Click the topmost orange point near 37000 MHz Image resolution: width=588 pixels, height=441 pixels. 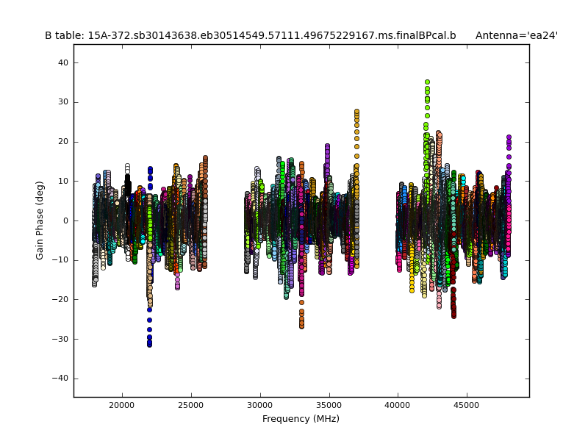pos(357,112)
